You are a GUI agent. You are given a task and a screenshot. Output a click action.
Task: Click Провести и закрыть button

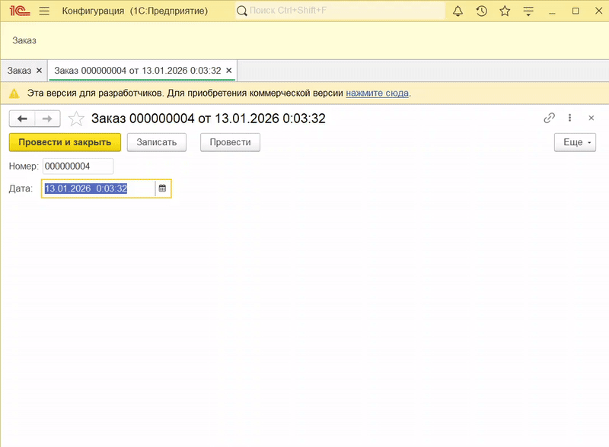tap(65, 142)
